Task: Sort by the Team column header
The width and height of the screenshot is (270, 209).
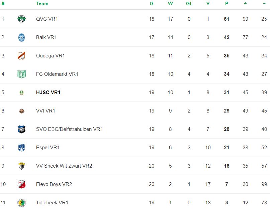Action: click(42, 4)
